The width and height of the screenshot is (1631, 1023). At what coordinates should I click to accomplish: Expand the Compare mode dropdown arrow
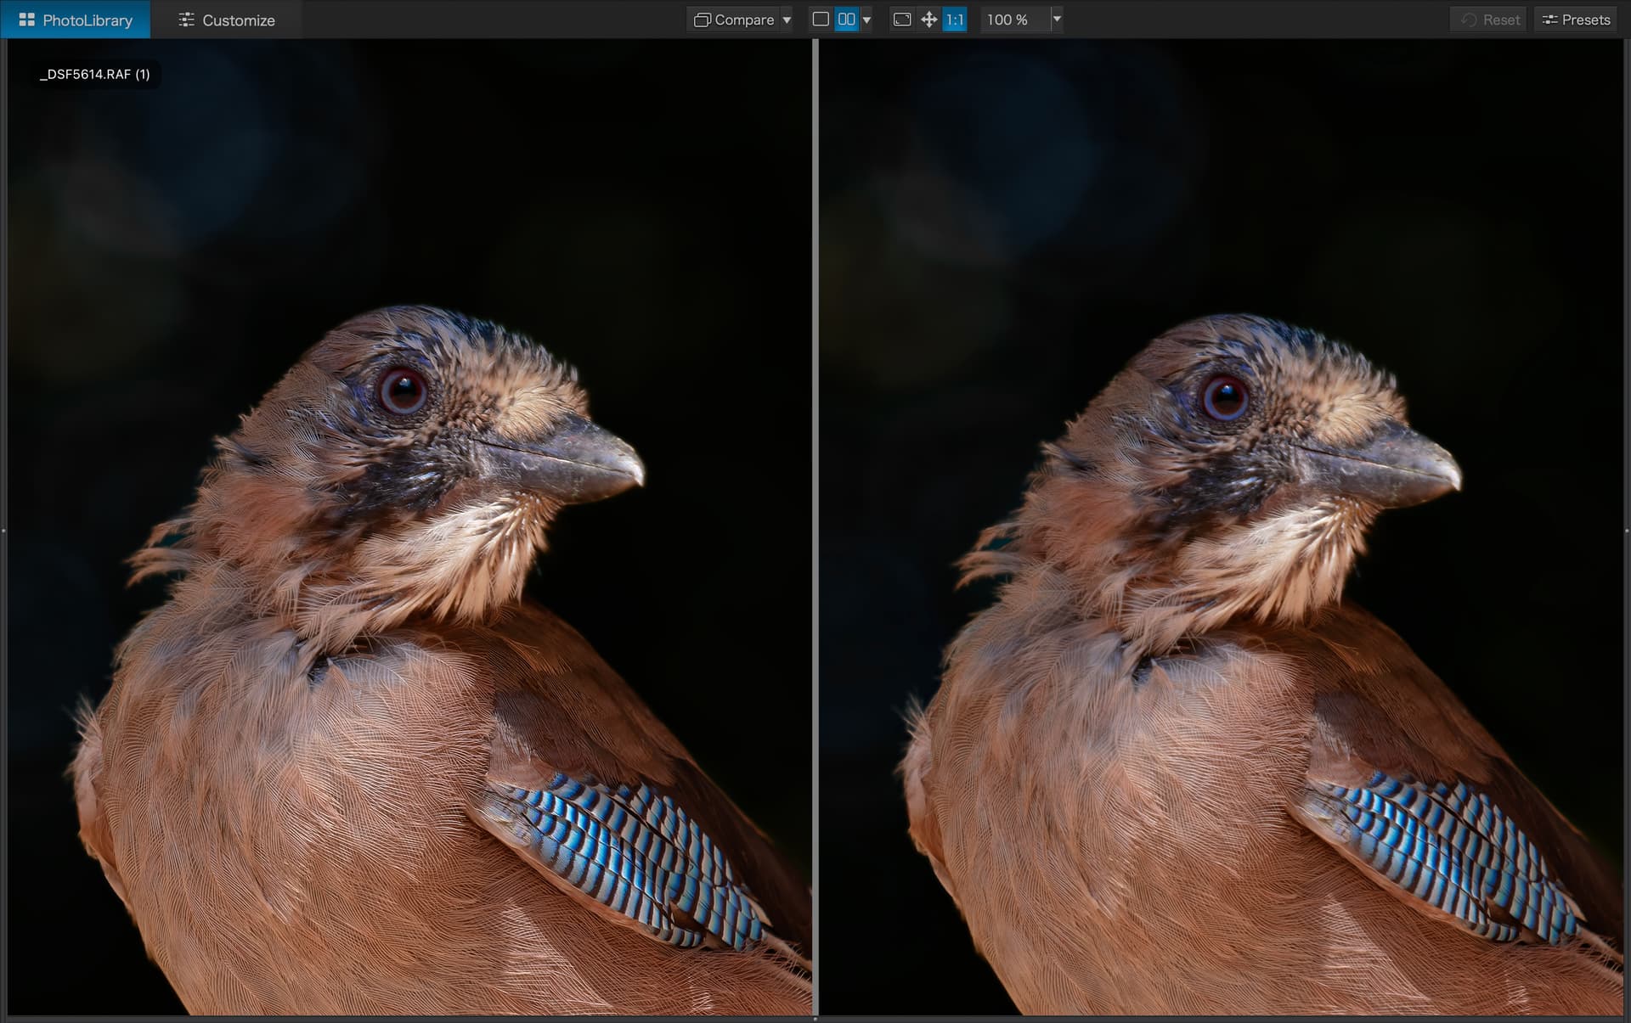(x=787, y=20)
